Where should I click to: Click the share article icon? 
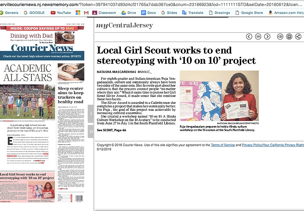[298, 36]
